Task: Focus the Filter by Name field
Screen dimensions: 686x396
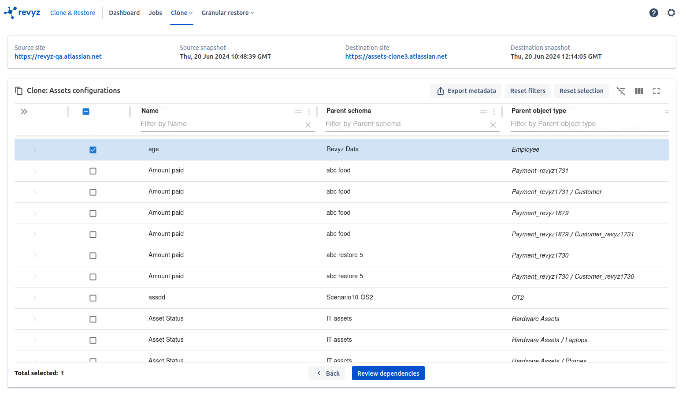Action: pos(222,124)
